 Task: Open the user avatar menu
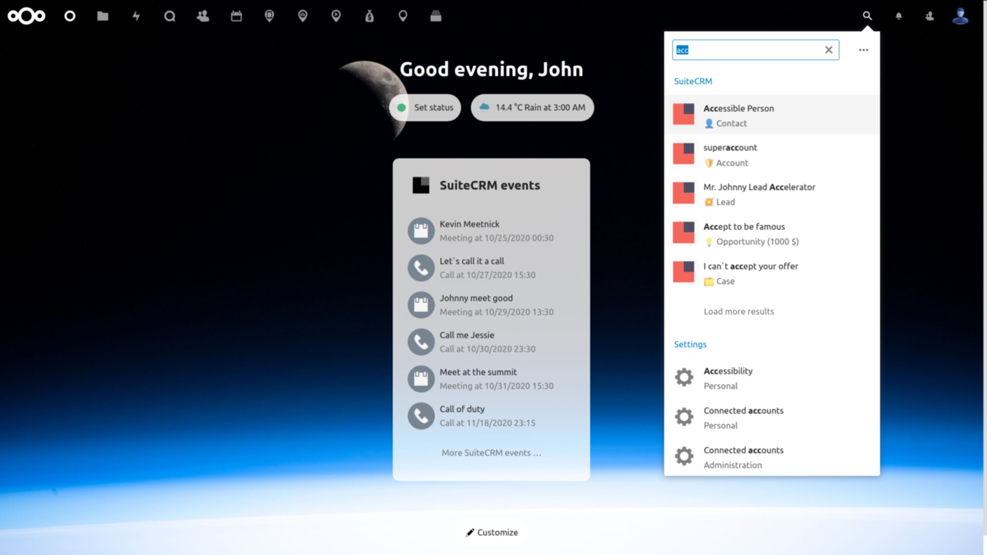tap(960, 16)
